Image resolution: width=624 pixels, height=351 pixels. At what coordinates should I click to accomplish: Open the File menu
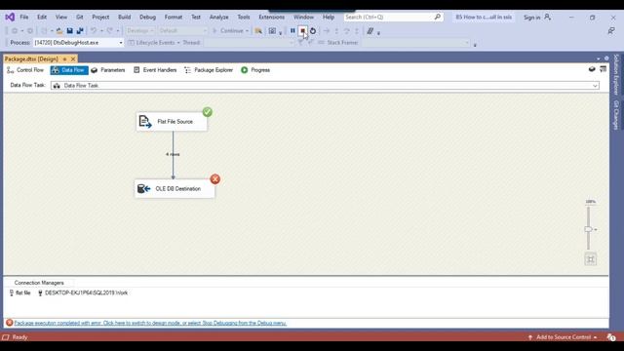point(24,18)
